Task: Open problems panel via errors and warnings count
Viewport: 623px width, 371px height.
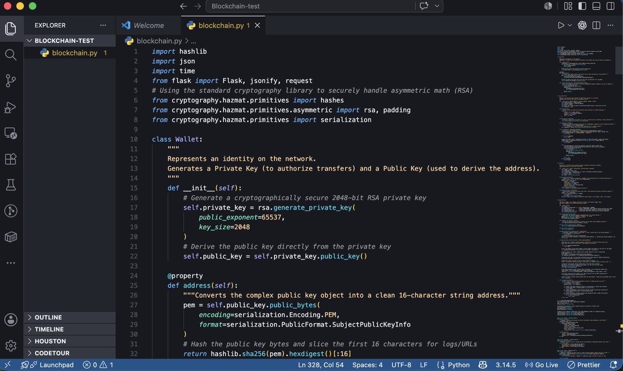Action: click(x=98, y=365)
